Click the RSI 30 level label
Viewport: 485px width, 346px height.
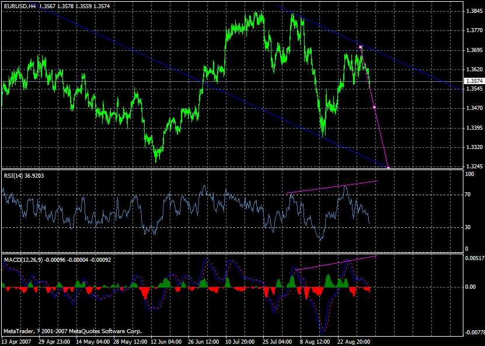(x=469, y=227)
